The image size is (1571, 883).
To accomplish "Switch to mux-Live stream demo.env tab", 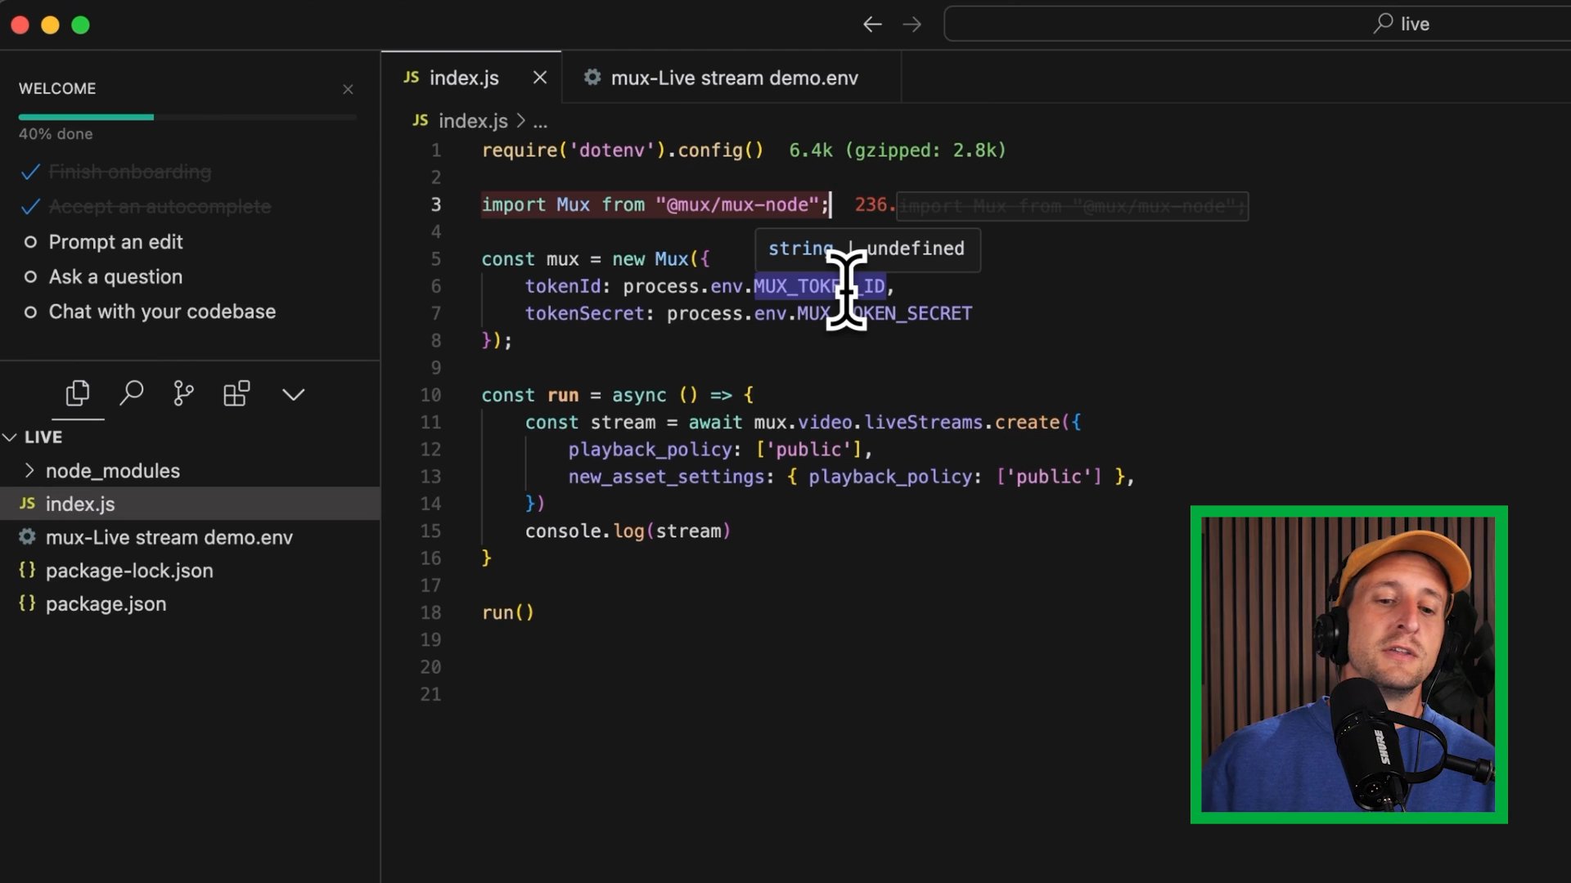I will pyautogui.click(x=733, y=78).
